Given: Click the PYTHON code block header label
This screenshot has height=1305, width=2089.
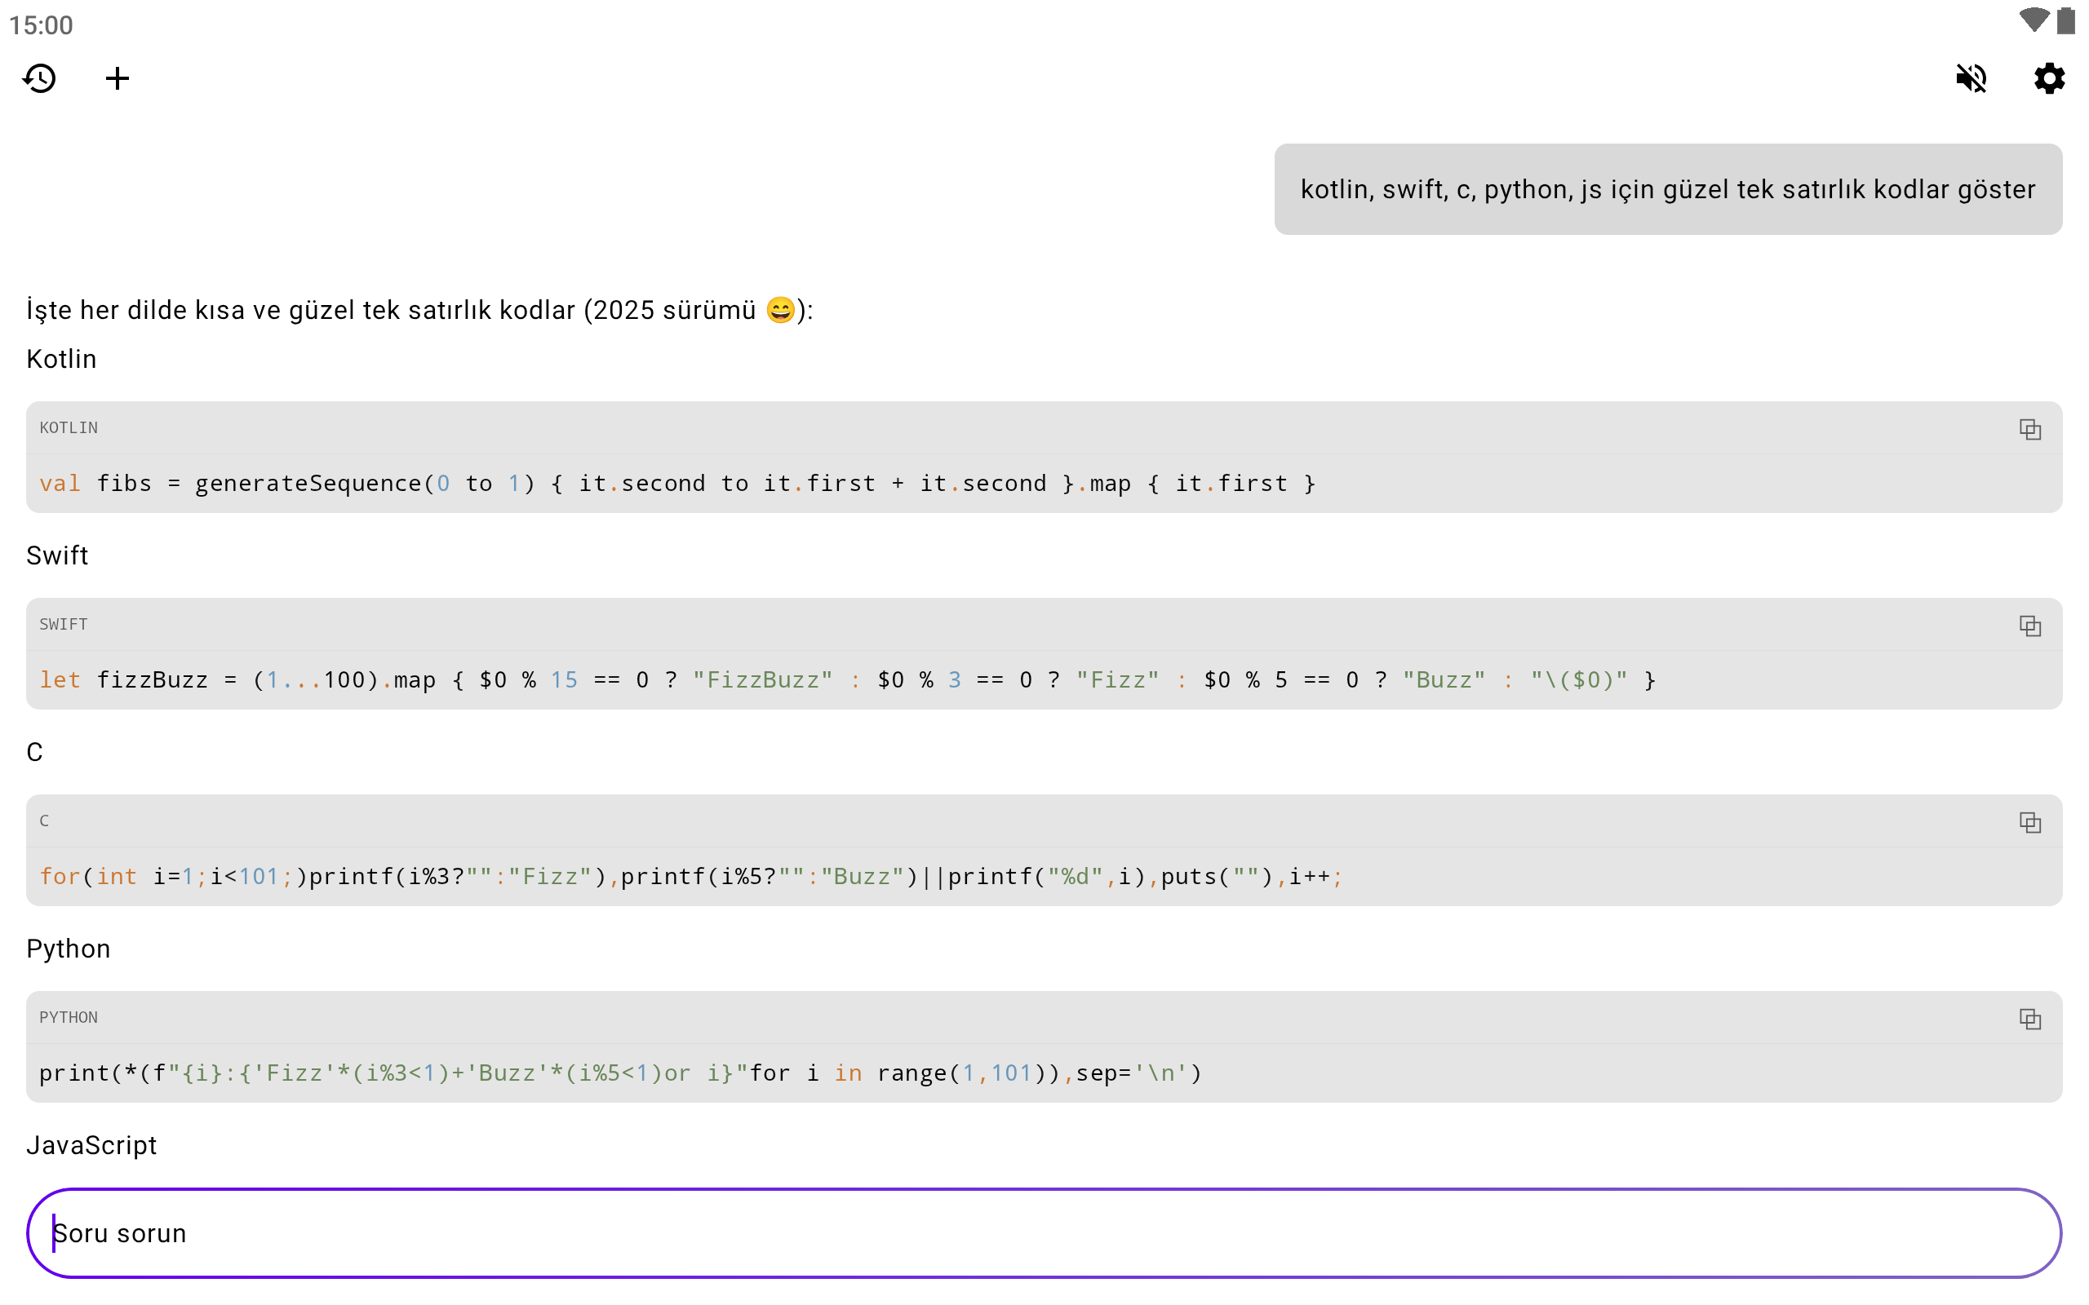Looking at the screenshot, I should tap(69, 1018).
